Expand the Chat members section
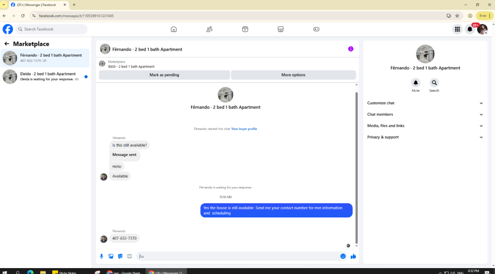The width and height of the screenshot is (495, 274). click(x=425, y=115)
